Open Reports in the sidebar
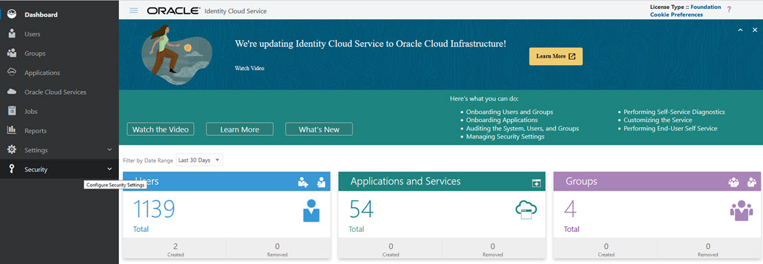The height and width of the screenshot is (264, 763). [x=36, y=130]
